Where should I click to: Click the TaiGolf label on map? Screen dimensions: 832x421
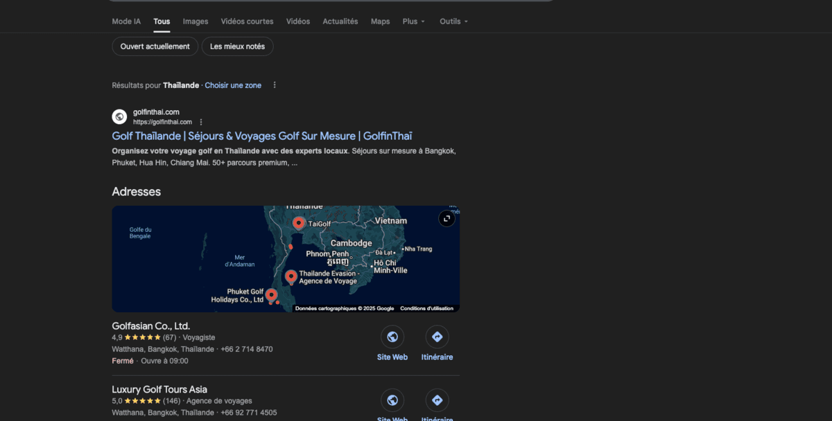point(320,224)
